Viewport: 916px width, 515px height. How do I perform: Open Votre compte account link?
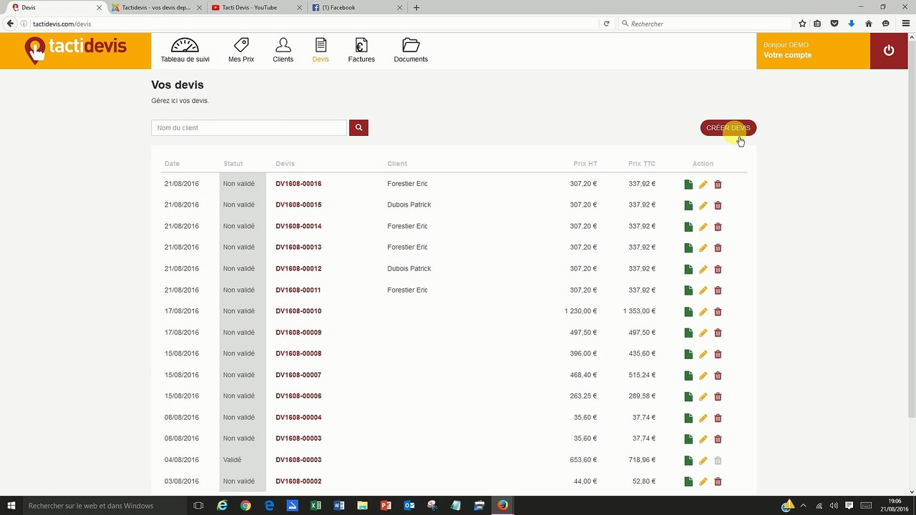[787, 55]
